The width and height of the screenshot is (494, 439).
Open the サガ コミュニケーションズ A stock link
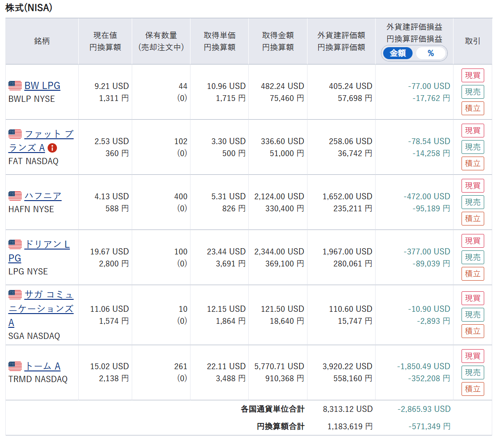tap(41, 309)
